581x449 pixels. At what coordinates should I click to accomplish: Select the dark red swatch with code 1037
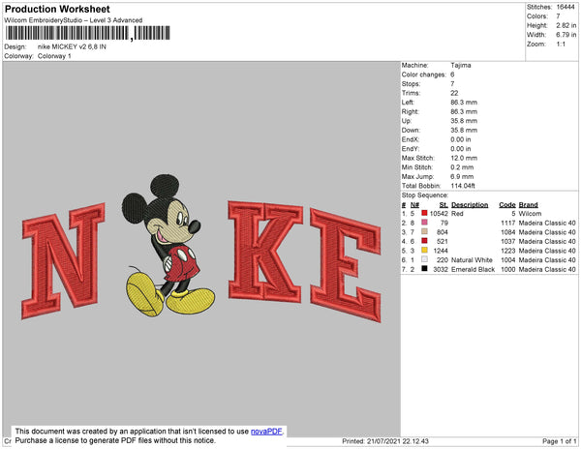(x=424, y=241)
